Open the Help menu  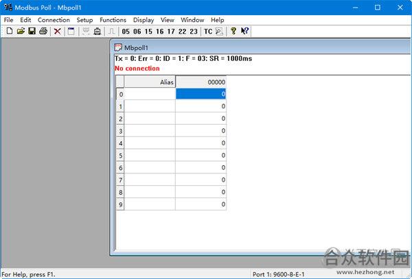pos(217,20)
